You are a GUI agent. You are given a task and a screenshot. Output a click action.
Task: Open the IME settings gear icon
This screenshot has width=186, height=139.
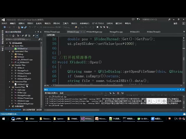[164, 101]
